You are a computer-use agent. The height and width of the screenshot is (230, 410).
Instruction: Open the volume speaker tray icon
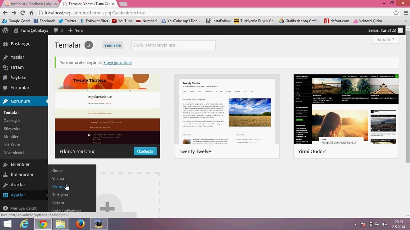coord(384,225)
